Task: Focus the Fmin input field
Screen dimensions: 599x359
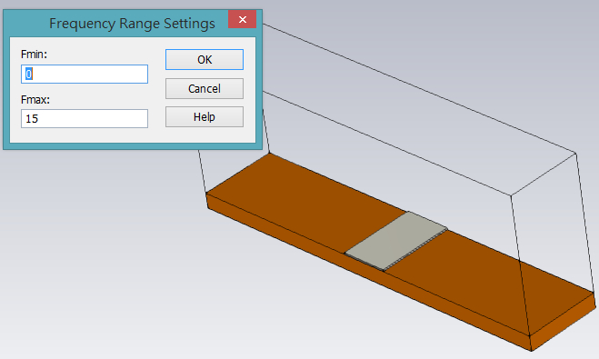Action: tap(85, 75)
